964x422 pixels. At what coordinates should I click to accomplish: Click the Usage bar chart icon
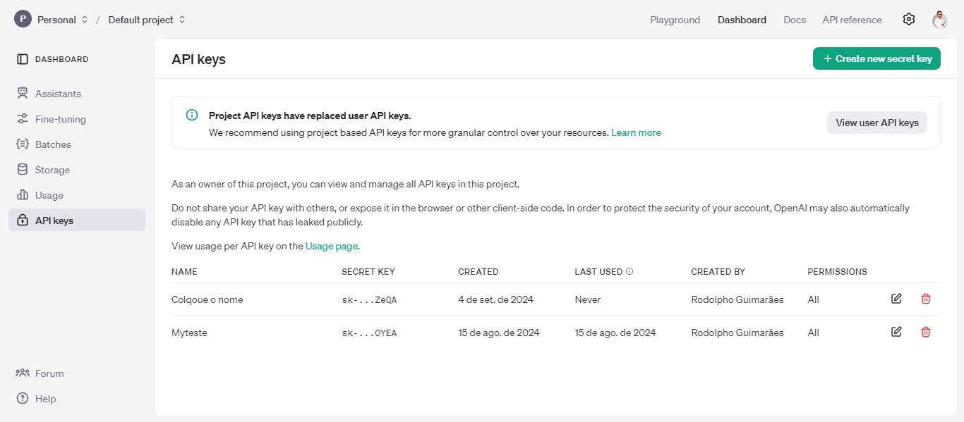[x=23, y=195]
